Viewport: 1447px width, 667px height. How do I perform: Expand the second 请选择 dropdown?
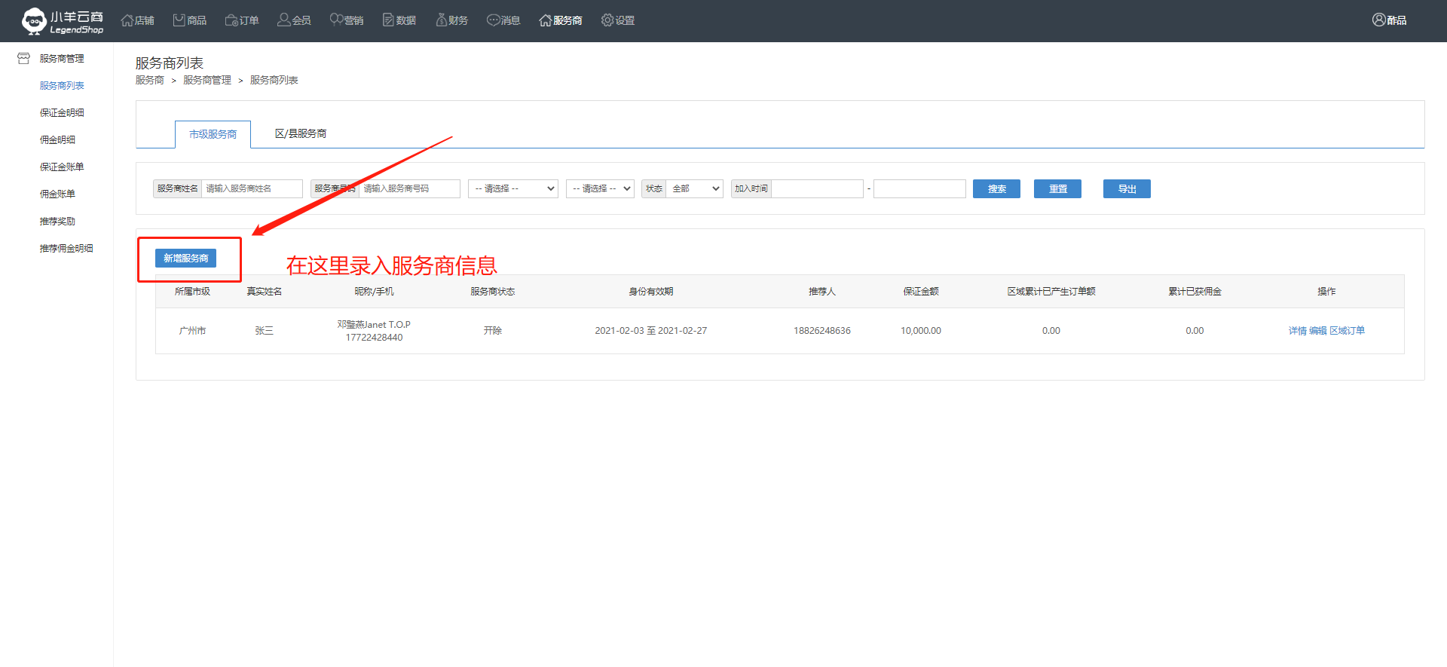(x=601, y=188)
